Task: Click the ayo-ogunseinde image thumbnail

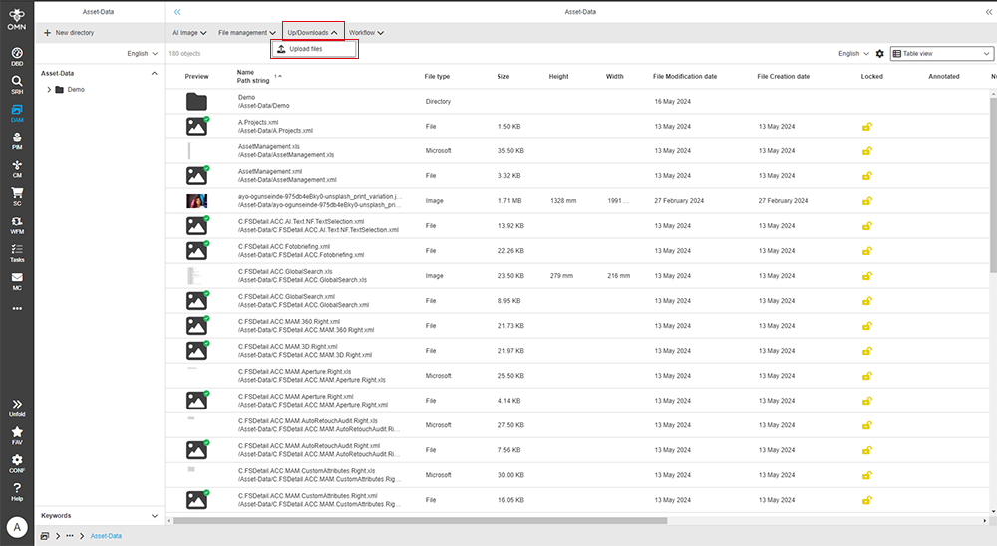Action: pos(196,201)
